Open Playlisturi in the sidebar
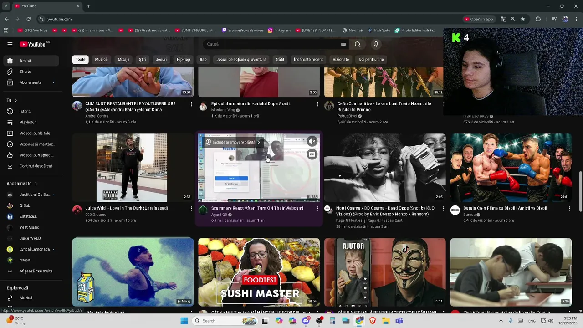The height and width of the screenshot is (328, 583). (x=31, y=122)
